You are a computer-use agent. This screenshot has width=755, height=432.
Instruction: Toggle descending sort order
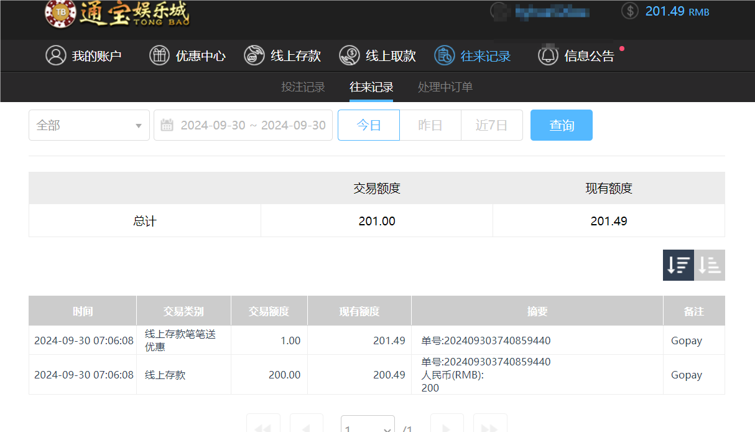point(678,265)
